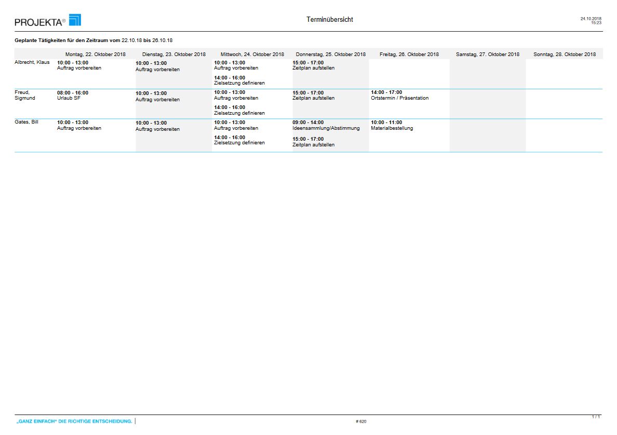This screenshot has width=617, height=435.
Task: Click Gates' Zielsetzung definieren entry on Wednesday
Action: [x=239, y=143]
